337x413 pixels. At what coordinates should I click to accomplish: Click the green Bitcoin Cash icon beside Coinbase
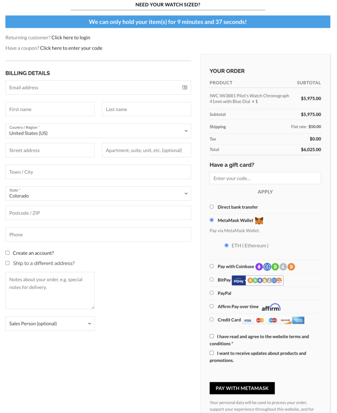click(275, 267)
